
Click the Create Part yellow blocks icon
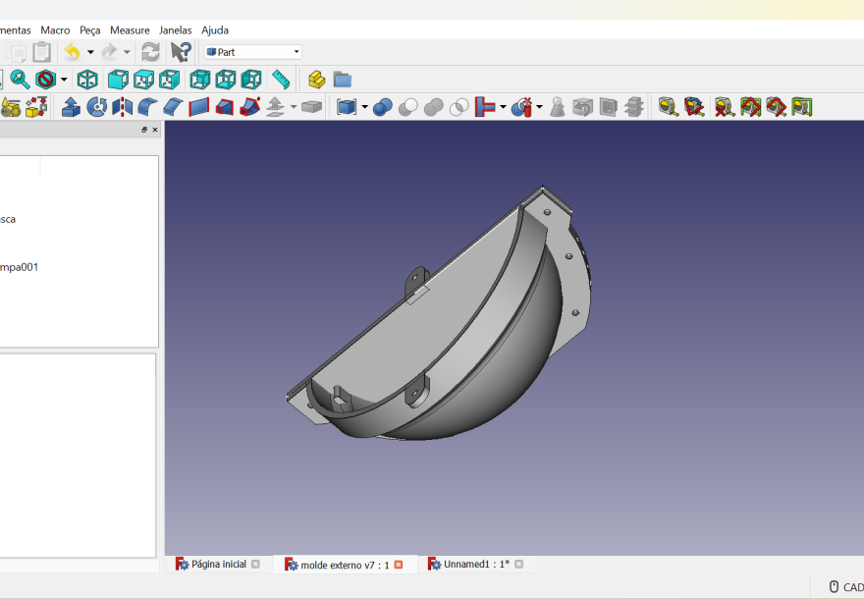point(316,80)
